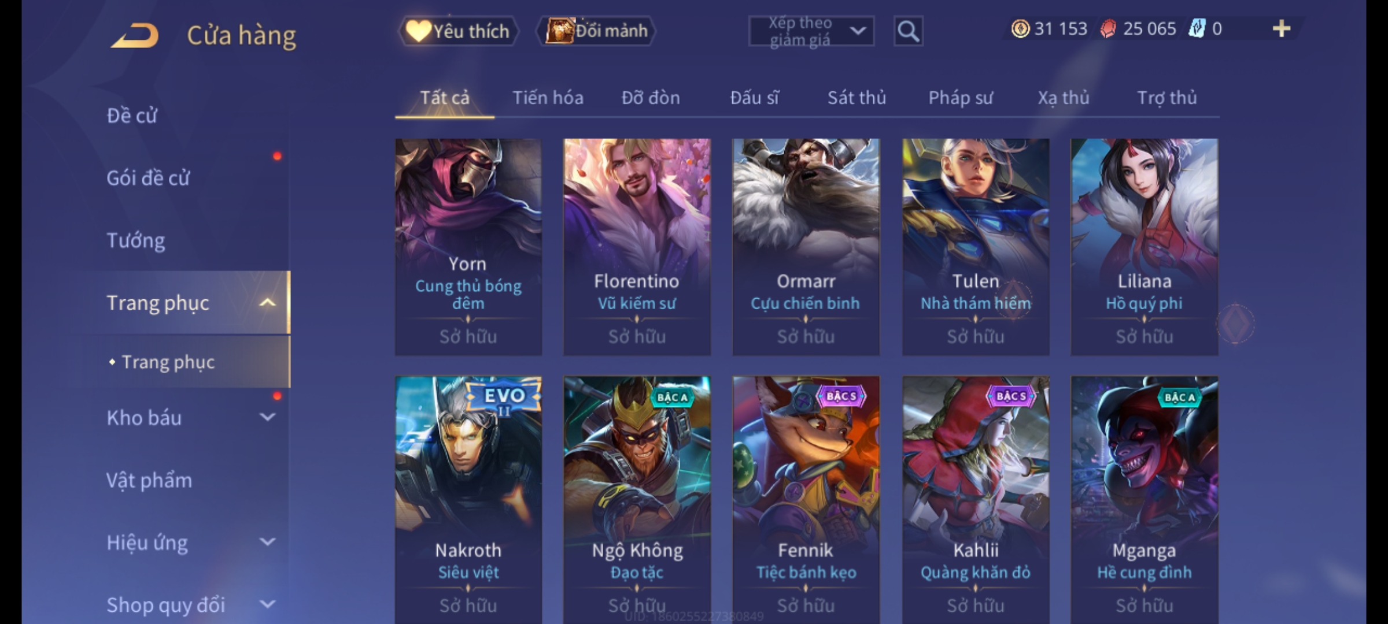Collapse the Trang phục sidebar section
1388x624 pixels.
(267, 302)
